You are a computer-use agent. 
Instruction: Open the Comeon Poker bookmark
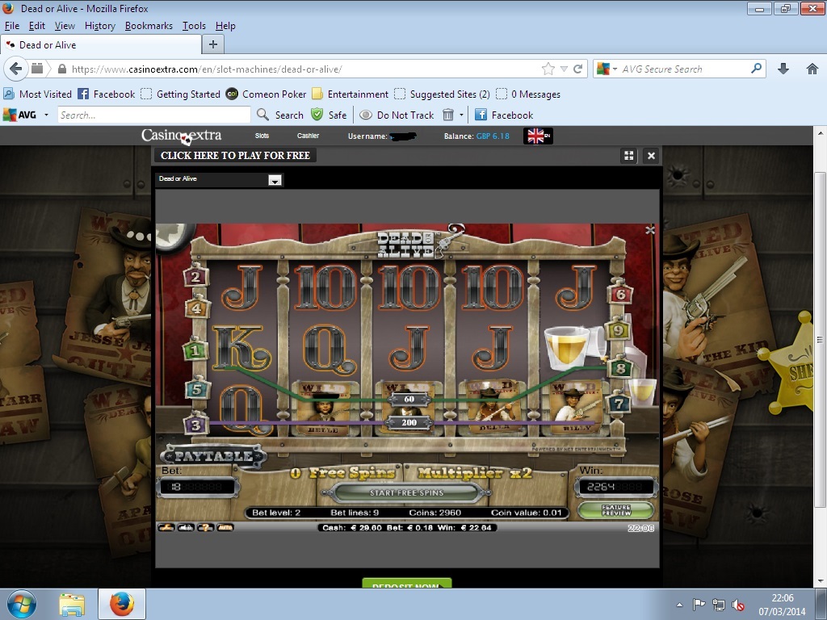pyautogui.click(x=266, y=94)
